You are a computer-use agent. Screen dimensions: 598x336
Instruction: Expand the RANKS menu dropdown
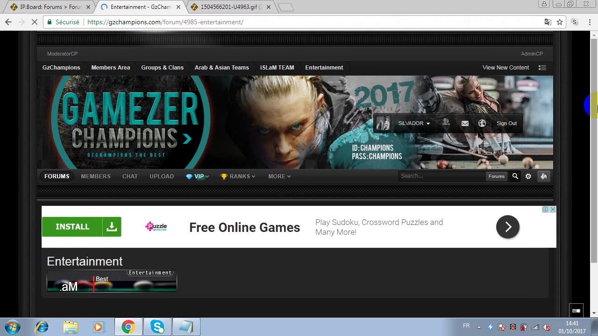click(x=253, y=176)
